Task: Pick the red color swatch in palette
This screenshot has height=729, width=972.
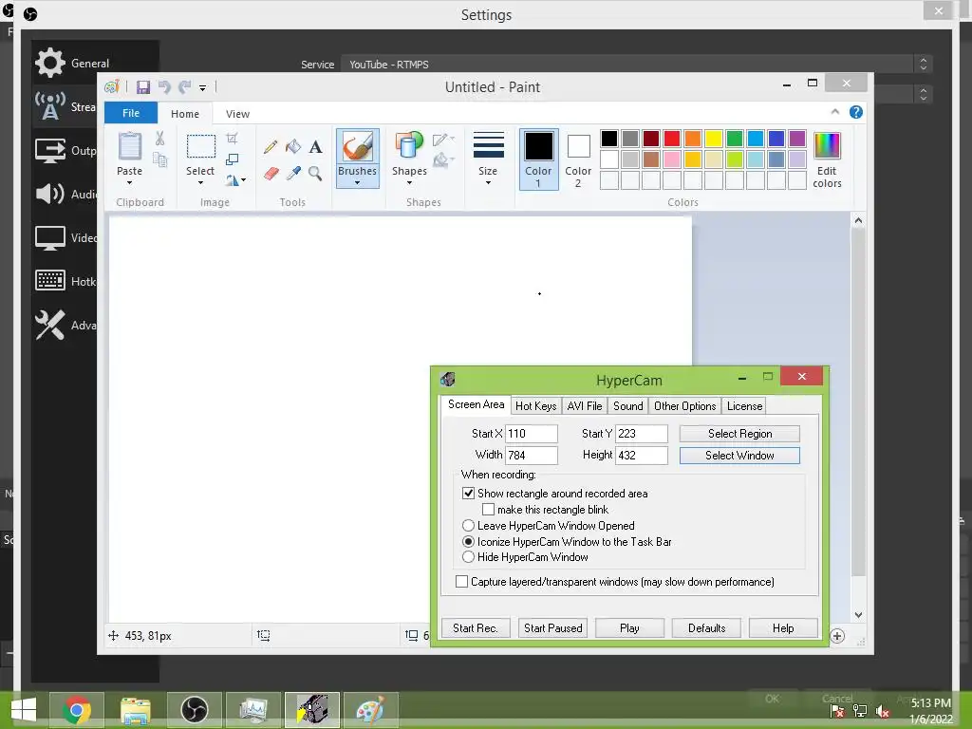Action: (x=671, y=139)
